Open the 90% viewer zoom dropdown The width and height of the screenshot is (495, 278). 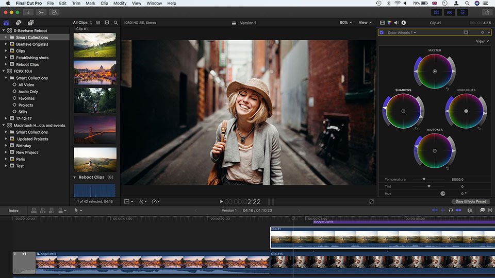[345, 23]
